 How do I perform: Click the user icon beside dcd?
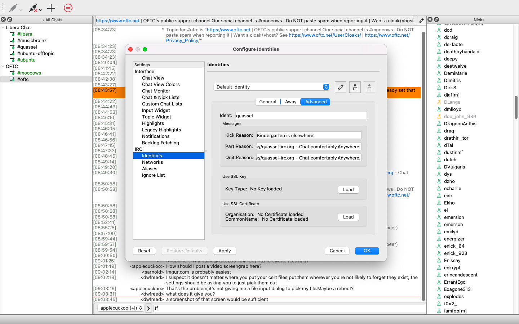pyautogui.click(x=439, y=30)
